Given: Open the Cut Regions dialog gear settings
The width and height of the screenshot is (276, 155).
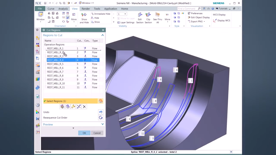Looking at the screenshot, I should point(44,30).
